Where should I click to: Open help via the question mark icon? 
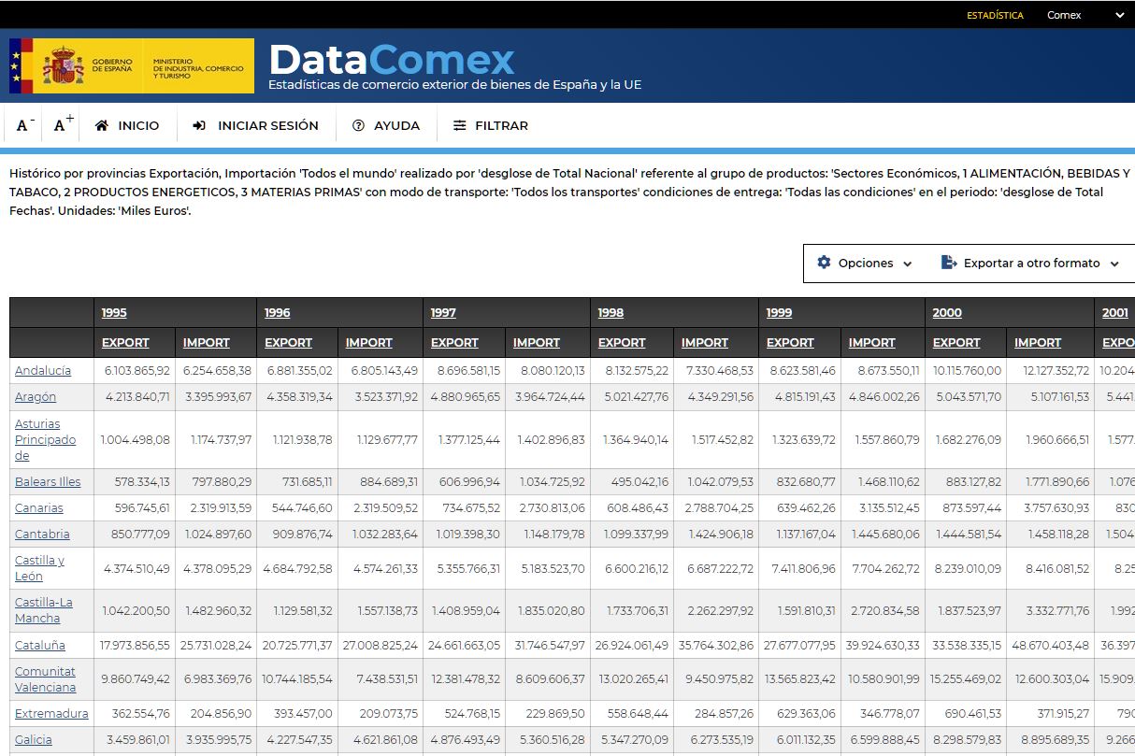tap(357, 124)
